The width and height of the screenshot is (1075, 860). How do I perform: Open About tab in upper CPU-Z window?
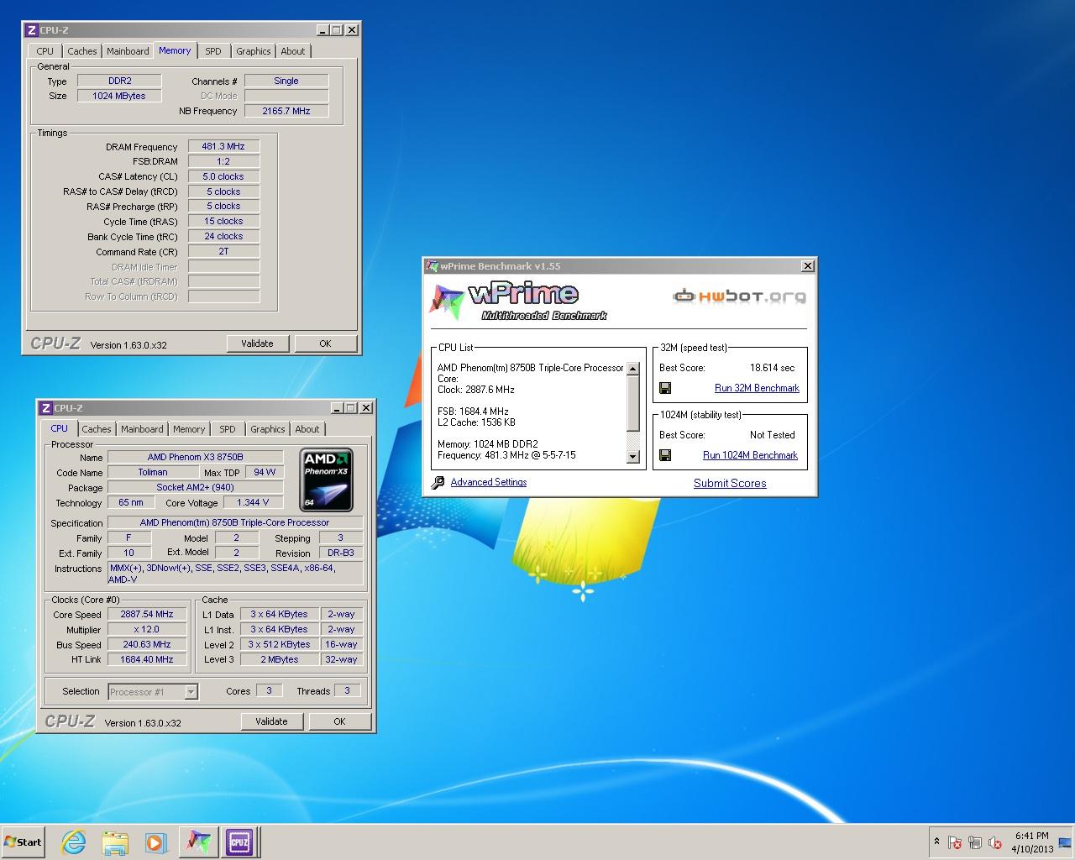pyautogui.click(x=293, y=51)
